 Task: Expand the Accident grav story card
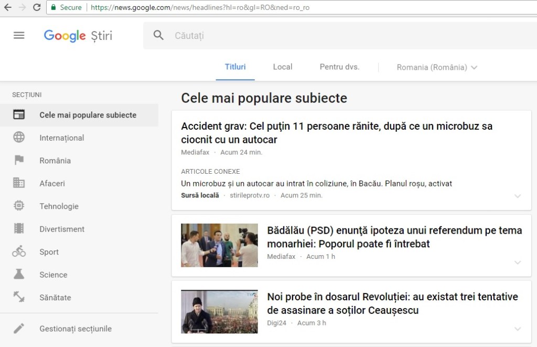tap(518, 196)
